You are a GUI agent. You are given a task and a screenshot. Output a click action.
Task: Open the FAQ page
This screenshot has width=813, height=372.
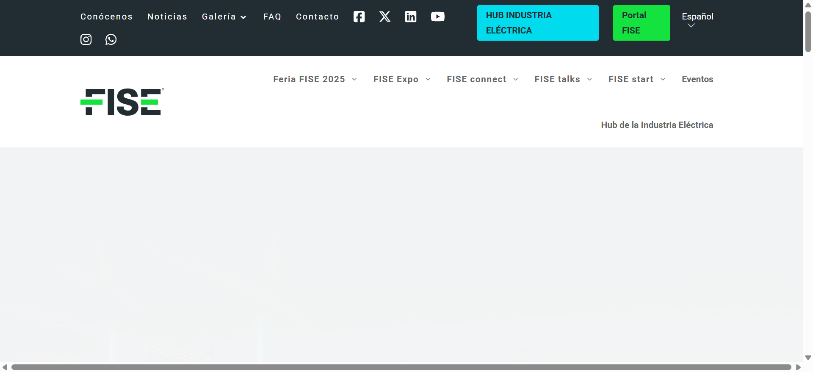coord(272,17)
